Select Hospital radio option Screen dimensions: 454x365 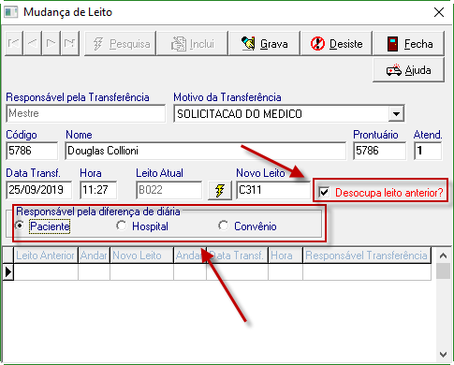(122, 226)
